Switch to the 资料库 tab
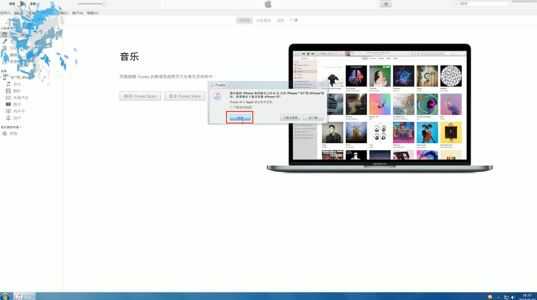This screenshot has height=300, width=537. (x=244, y=21)
